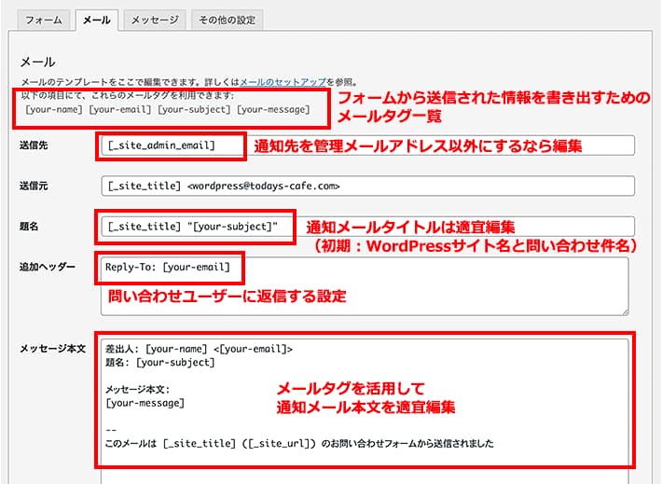Switch to the フォーム tab

(x=44, y=20)
